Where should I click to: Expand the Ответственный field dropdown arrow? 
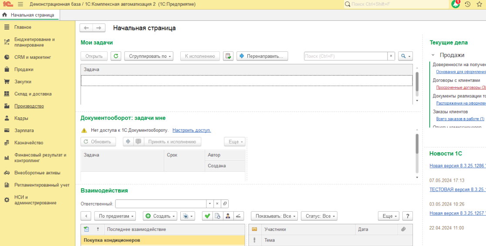click(209, 203)
